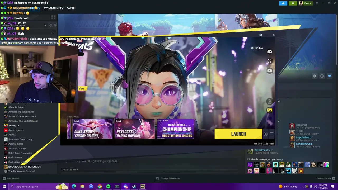Select Alien: Isolation in library

point(16,107)
